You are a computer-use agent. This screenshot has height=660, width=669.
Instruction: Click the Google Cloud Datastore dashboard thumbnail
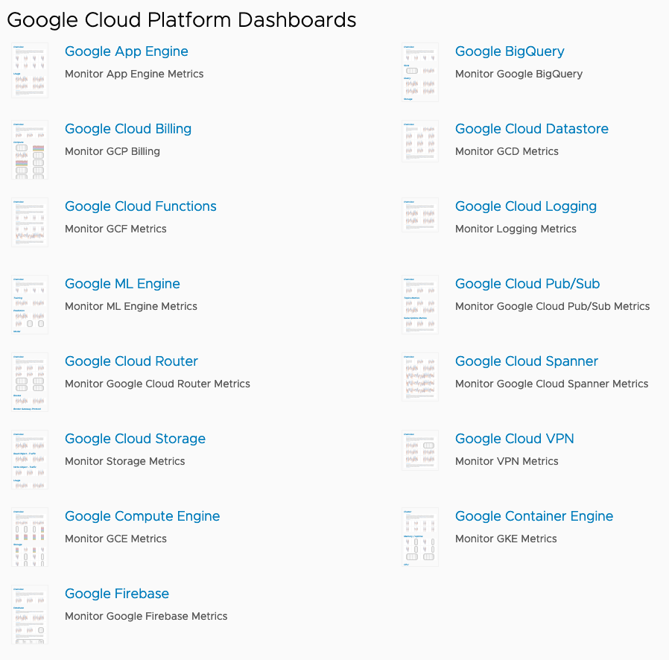pyautogui.click(x=420, y=142)
